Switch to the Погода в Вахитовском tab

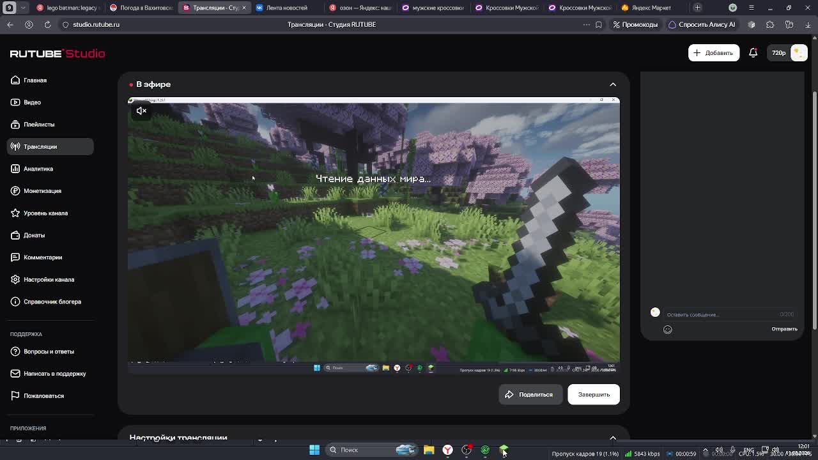pos(141,8)
